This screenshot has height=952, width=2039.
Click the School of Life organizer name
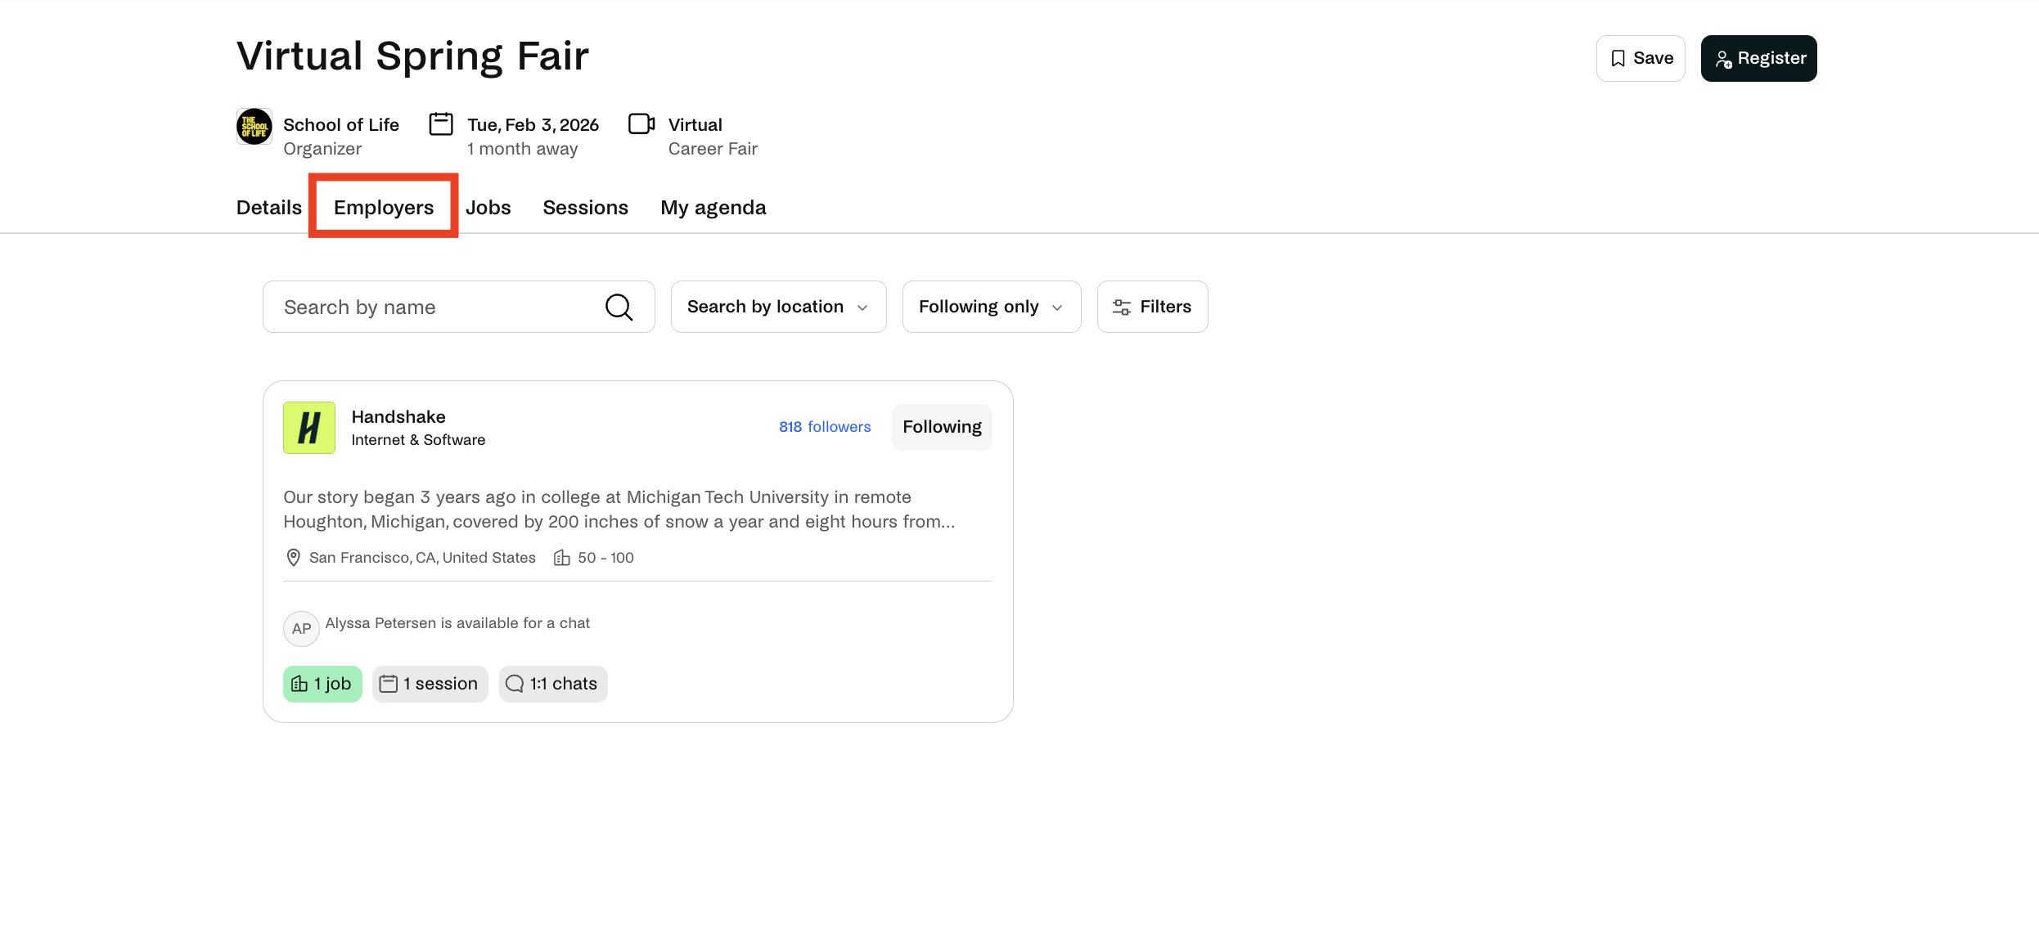tap(341, 125)
